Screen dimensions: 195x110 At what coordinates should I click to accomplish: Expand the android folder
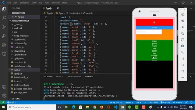click(x=18, y=28)
